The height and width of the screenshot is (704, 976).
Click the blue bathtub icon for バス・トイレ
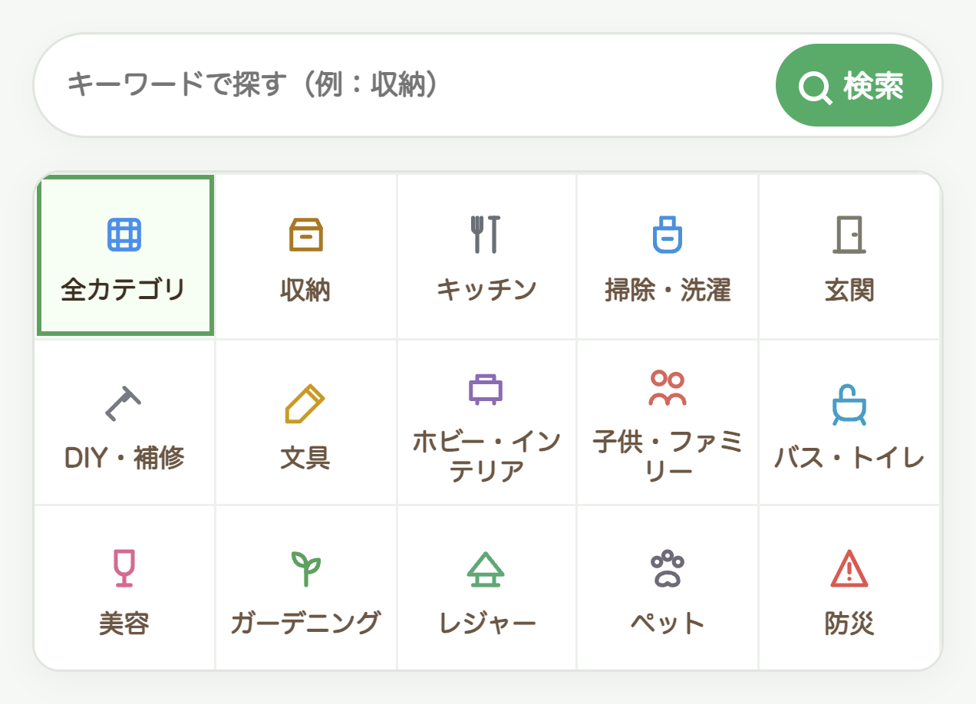tap(849, 404)
